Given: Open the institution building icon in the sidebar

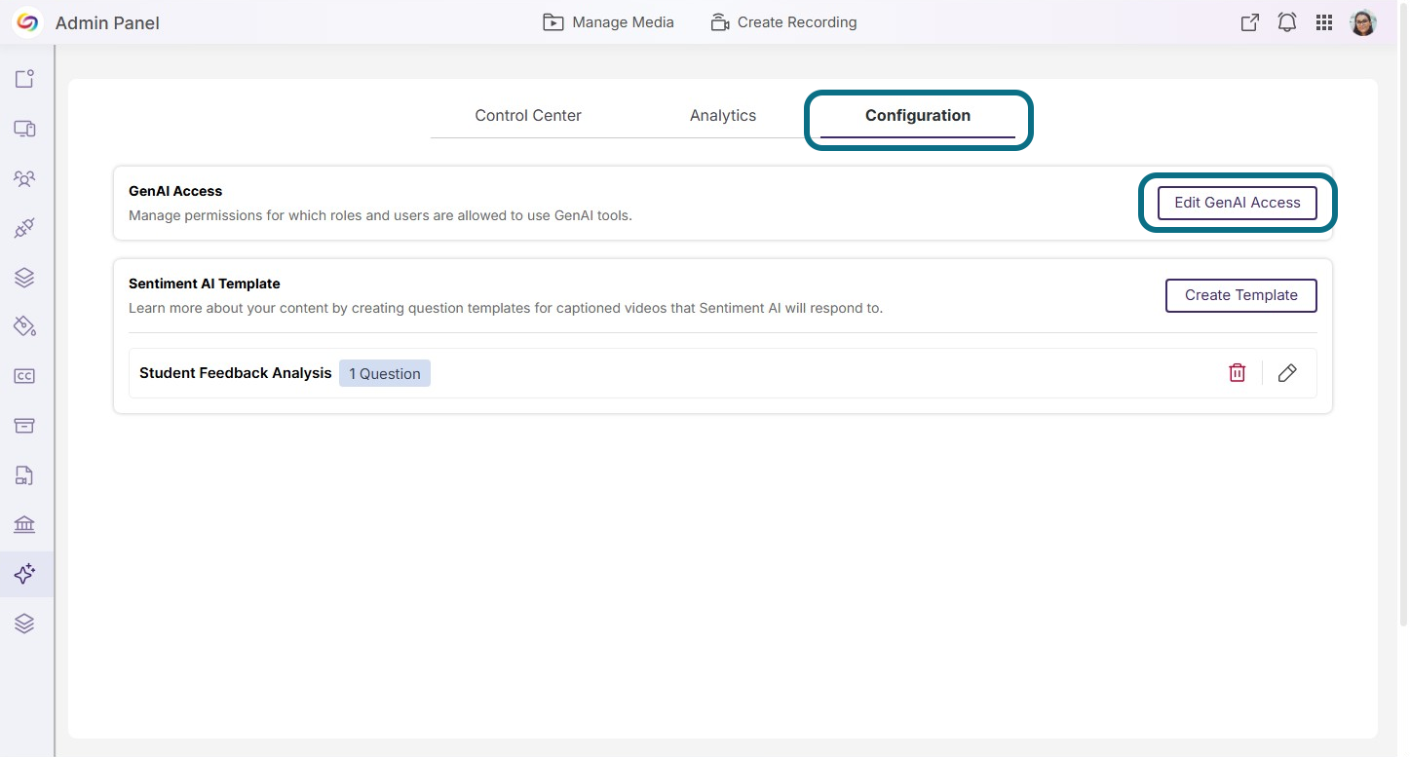Looking at the screenshot, I should 24,525.
